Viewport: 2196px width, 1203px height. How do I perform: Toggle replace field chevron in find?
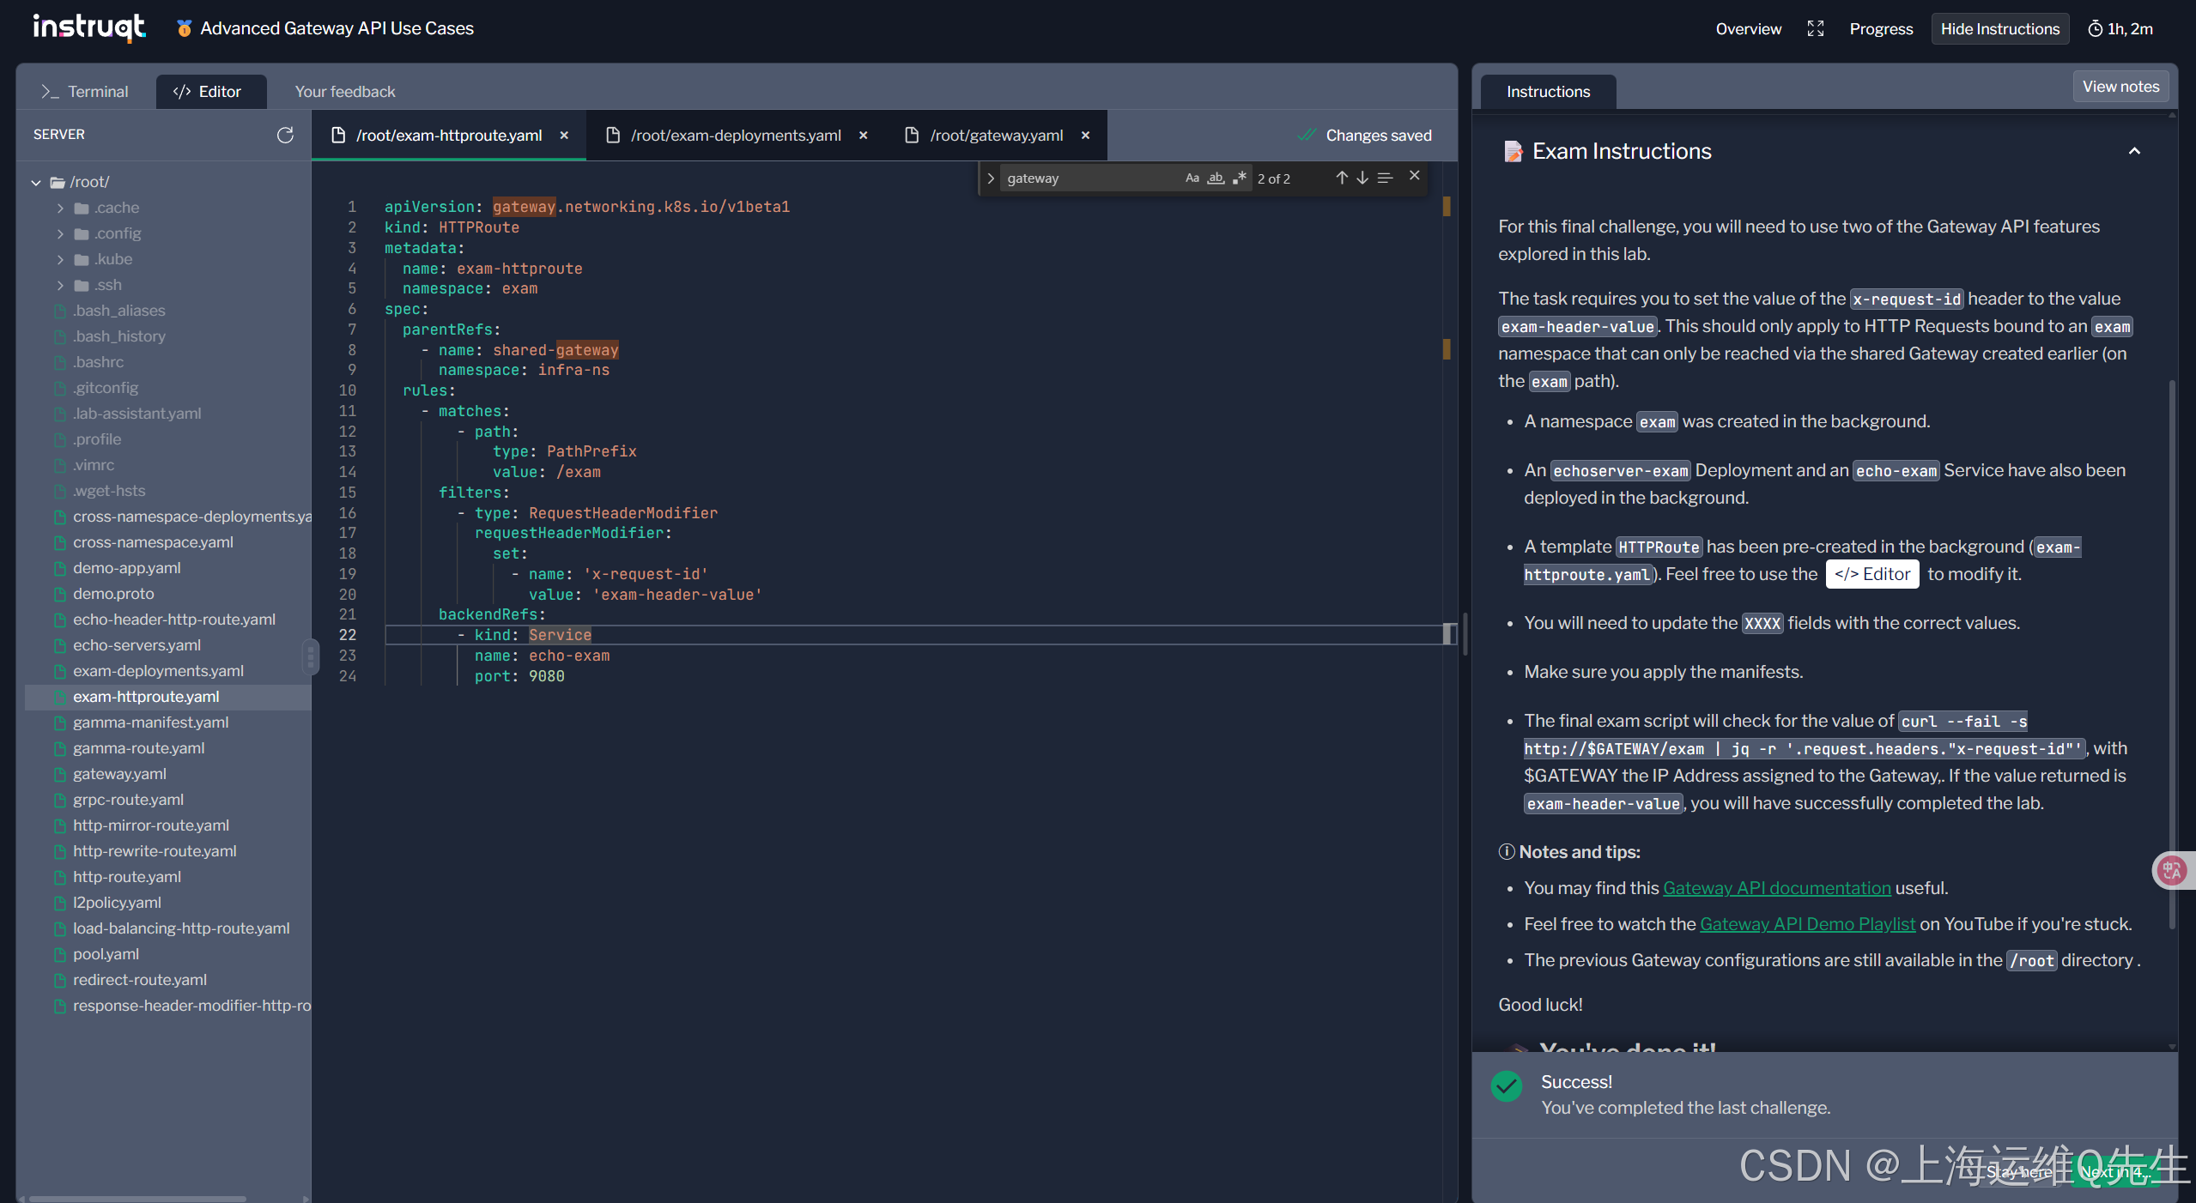(x=991, y=178)
